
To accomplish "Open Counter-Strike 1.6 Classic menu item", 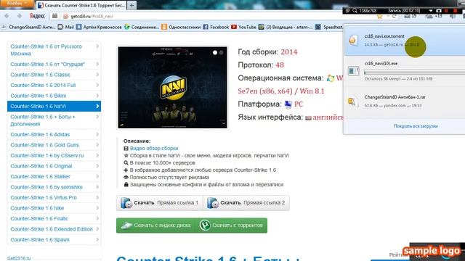I will coord(54,75).
